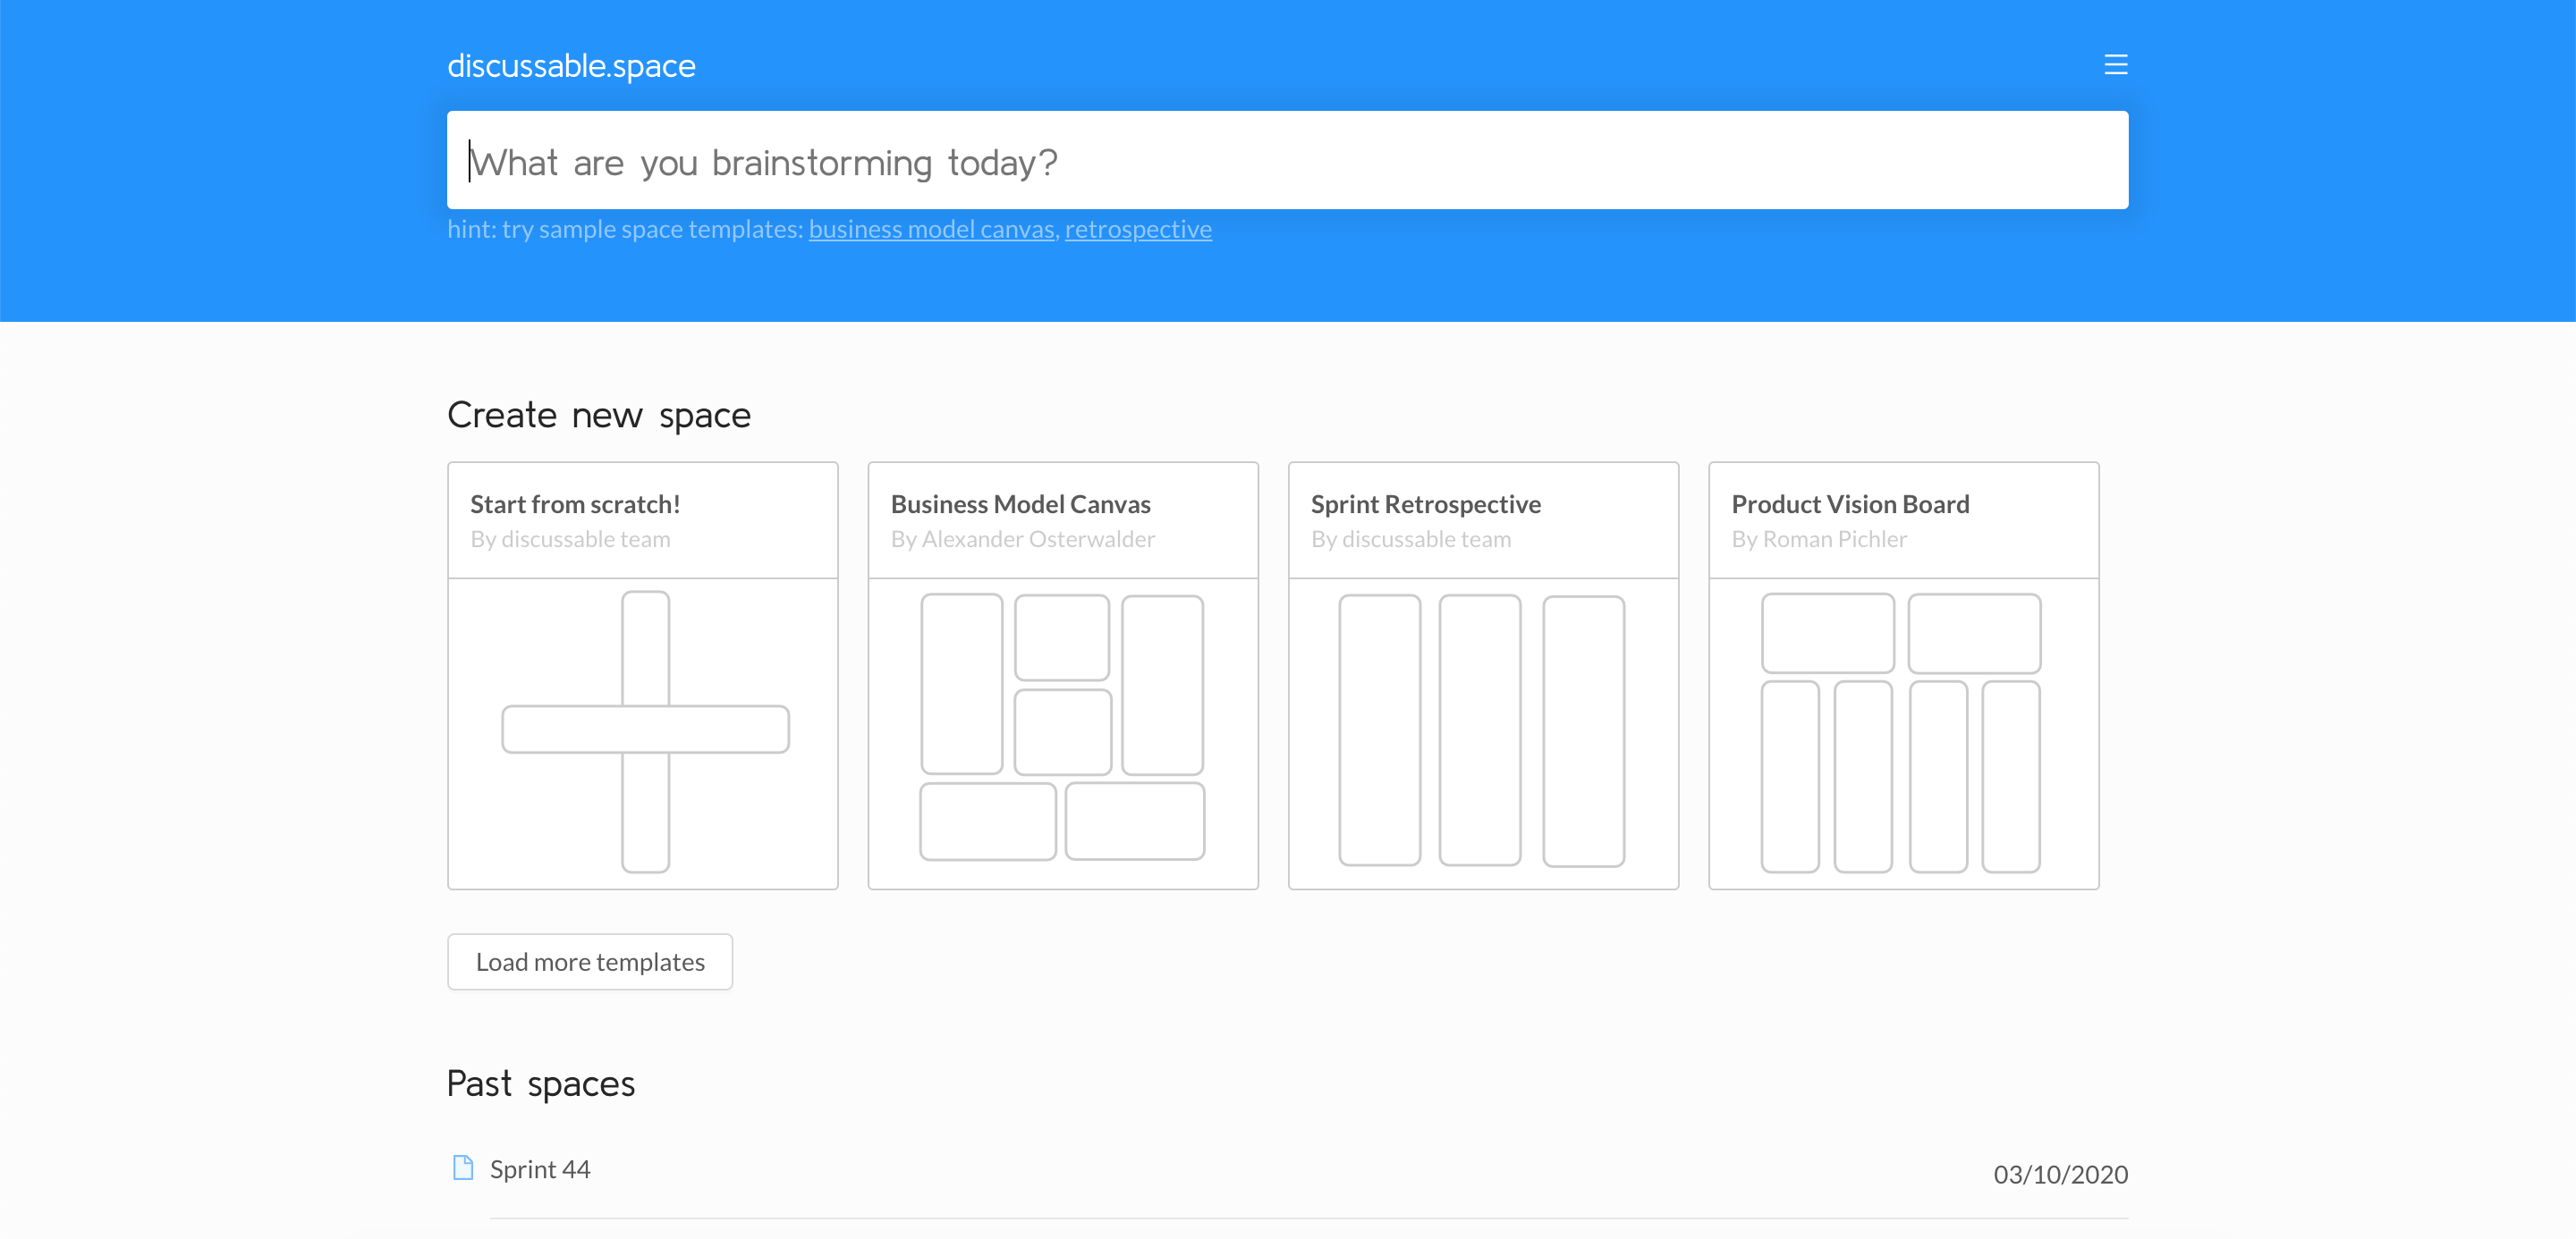The image size is (2576, 1239).
Task: Open the Sprint 44 past space
Action: point(540,1169)
